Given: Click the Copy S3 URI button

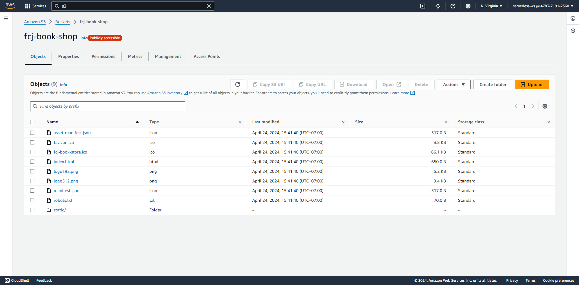Looking at the screenshot, I should (x=269, y=84).
